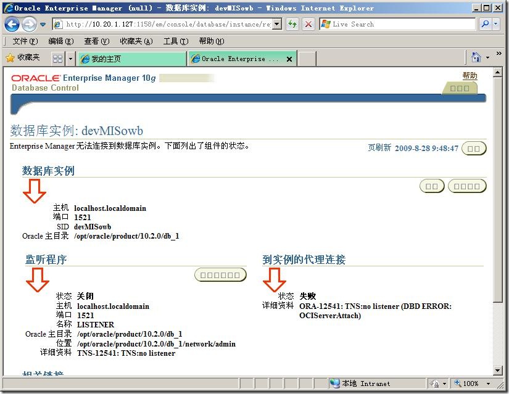This screenshot has height=394, width=509.
Task: Click the IE Forward arrow button
Action: pos(29,24)
